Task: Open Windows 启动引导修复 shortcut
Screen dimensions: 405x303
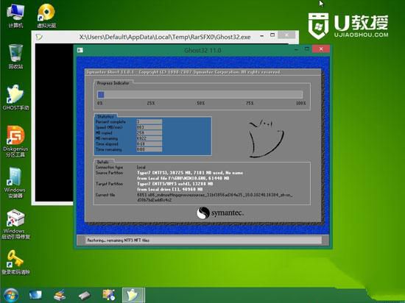Action: 15,224
